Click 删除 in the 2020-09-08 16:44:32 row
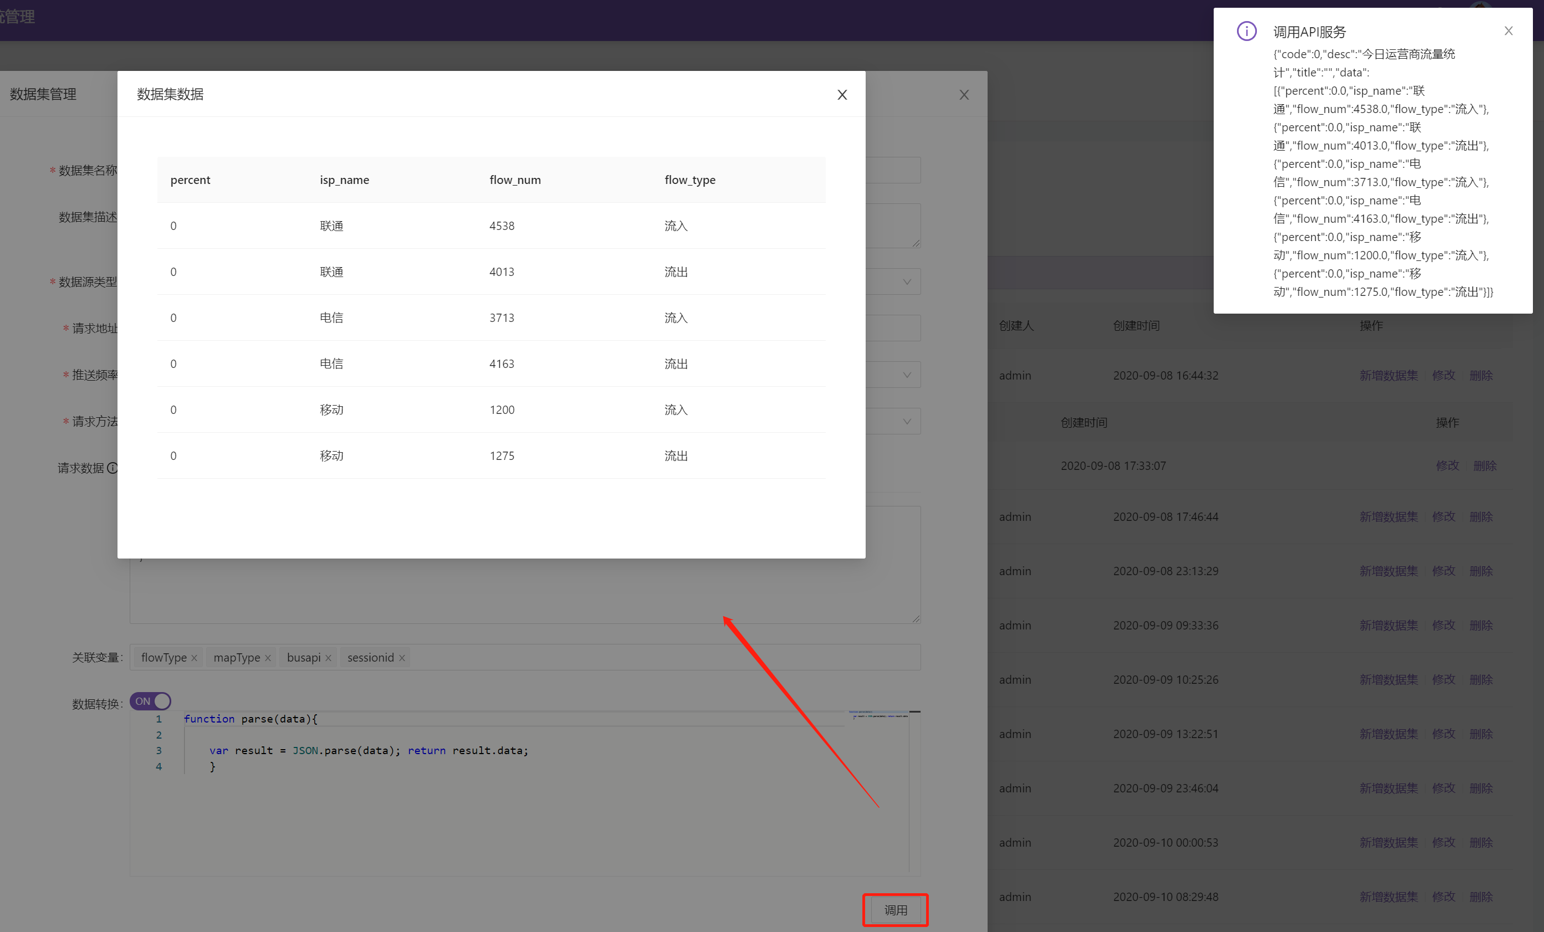The height and width of the screenshot is (932, 1544). [x=1481, y=375]
